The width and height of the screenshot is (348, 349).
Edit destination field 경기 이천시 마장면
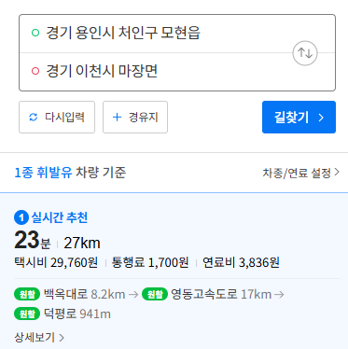(x=156, y=72)
